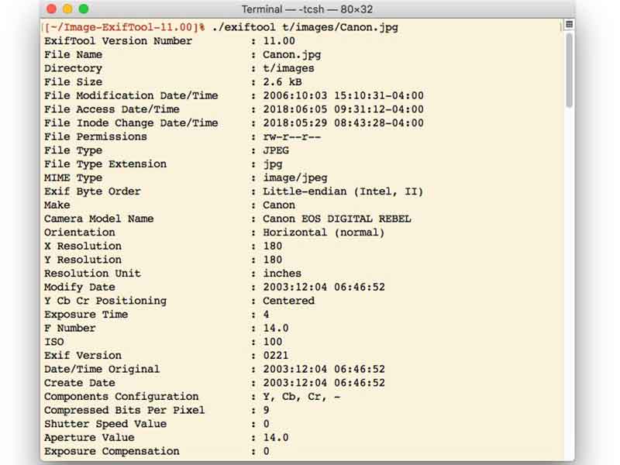Click the File Size value '2.6 kB'
Screen dimensions: 620x465
(282, 82)
